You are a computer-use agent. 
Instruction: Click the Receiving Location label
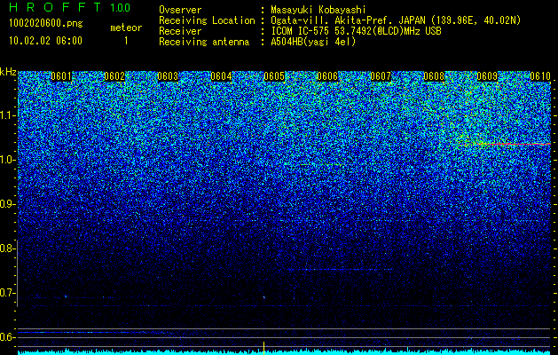tap(207, 20)
